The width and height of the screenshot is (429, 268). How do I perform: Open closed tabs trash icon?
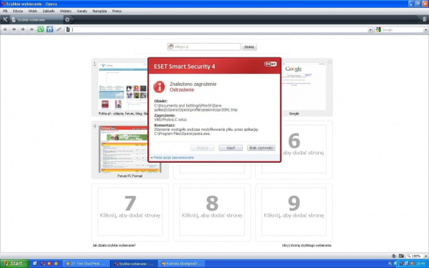point(424,19)
